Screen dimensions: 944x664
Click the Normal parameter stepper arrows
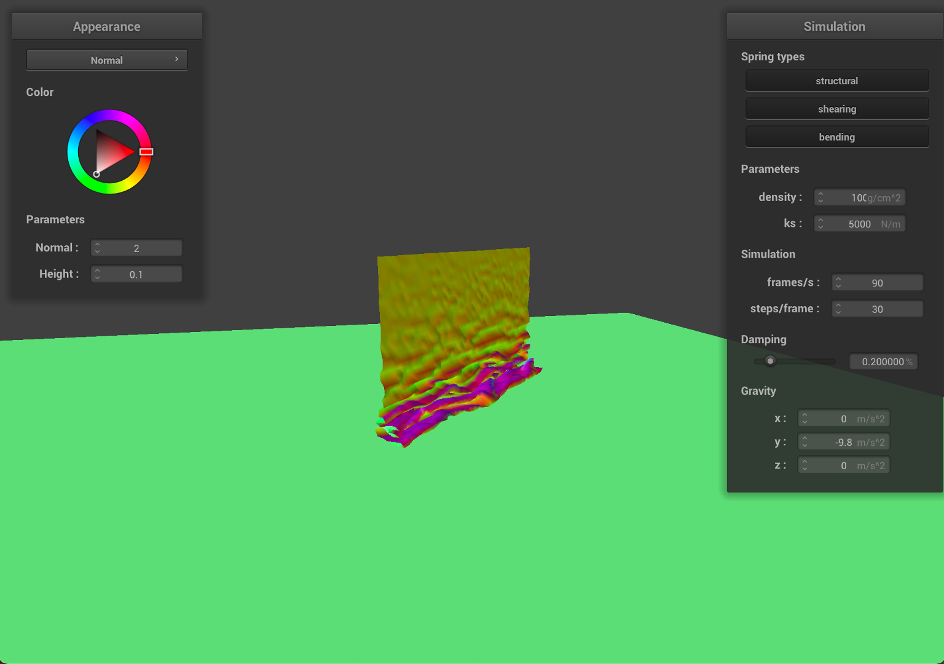coord(97,248)
